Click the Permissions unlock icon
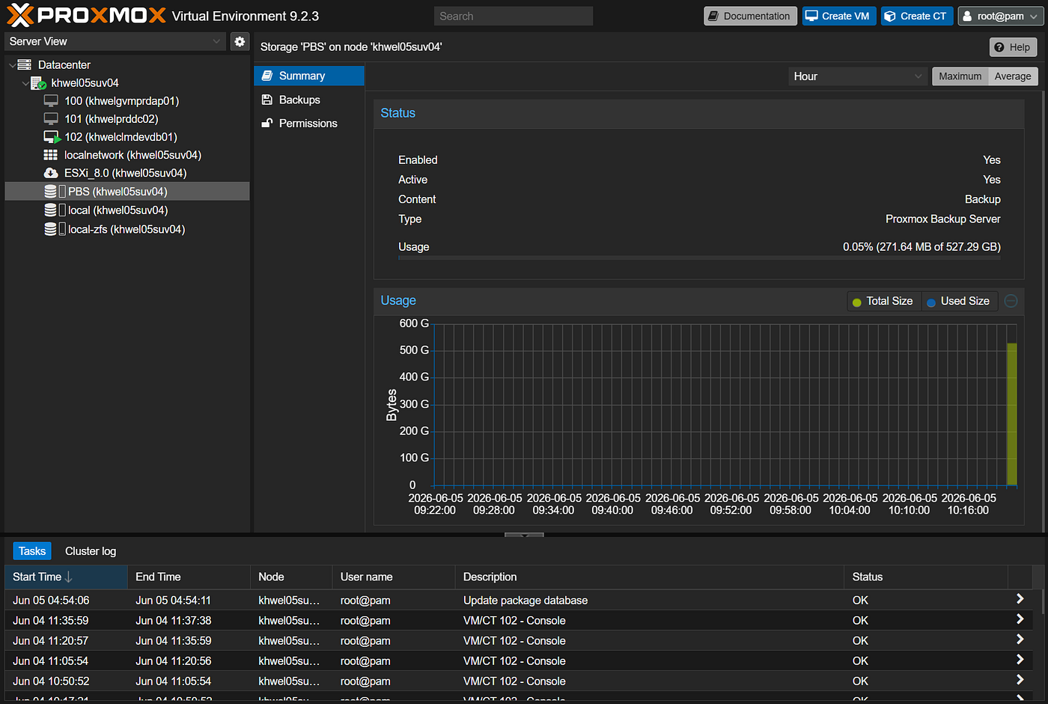The height and width of the screenshot is (704, 1048). click(x=267, y=124)
